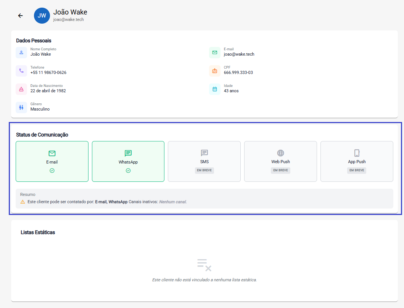Click the ID card icon beside CPF
This screenshot has height=308, width=404.
coord(214,71)
